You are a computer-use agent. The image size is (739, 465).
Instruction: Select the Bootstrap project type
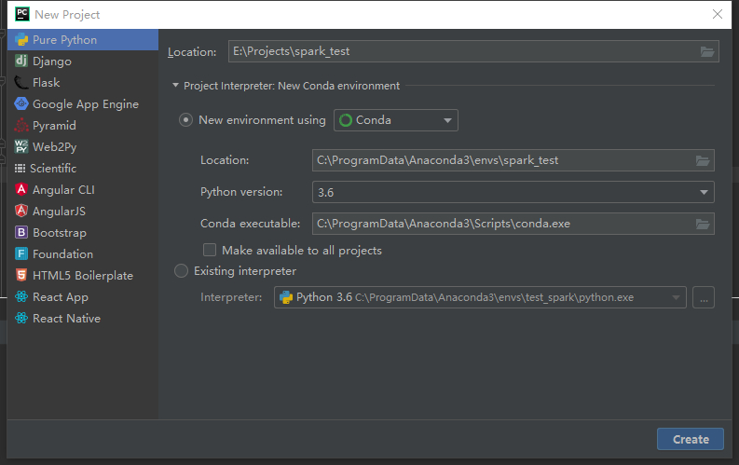pos(83,233)
